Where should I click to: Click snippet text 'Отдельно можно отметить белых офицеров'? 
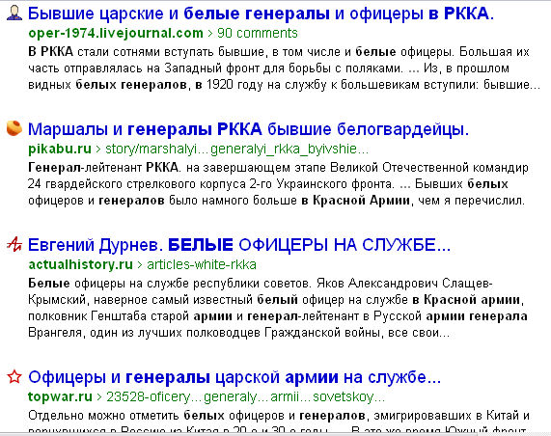coord(279,416)
